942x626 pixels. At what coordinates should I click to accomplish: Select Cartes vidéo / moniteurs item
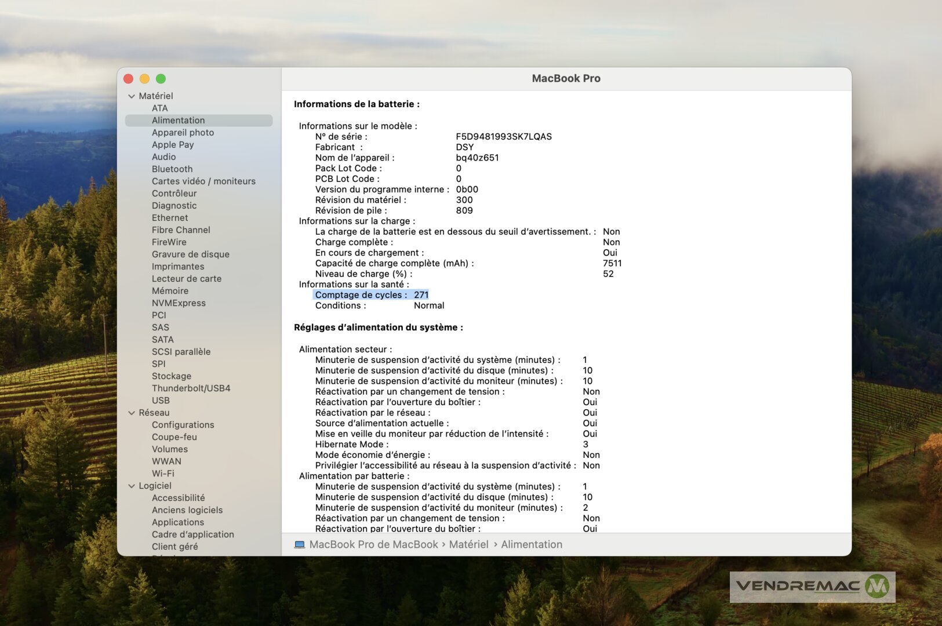tap(203, 181)
